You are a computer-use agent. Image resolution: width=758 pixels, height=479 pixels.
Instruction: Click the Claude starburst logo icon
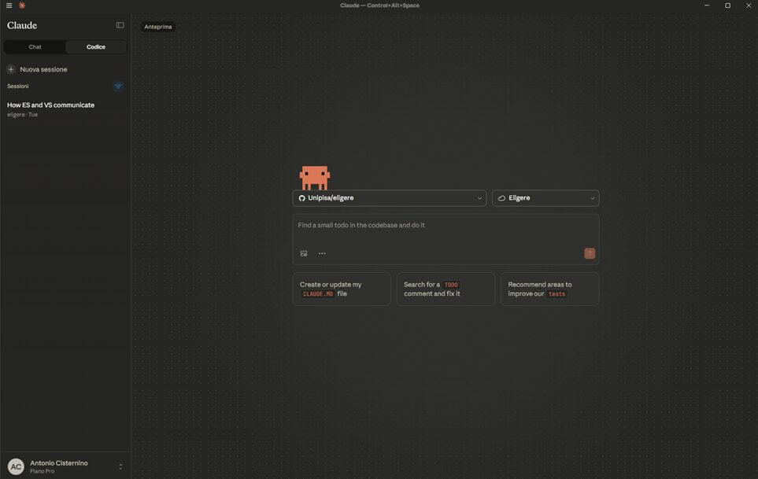(x=22, y=6)
